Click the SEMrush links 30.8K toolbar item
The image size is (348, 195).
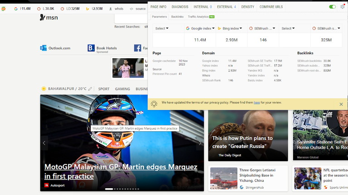pos(45,9)
